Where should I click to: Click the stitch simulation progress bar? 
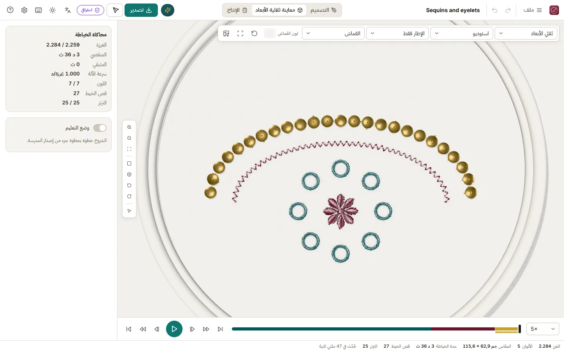(x=376, y=329)
